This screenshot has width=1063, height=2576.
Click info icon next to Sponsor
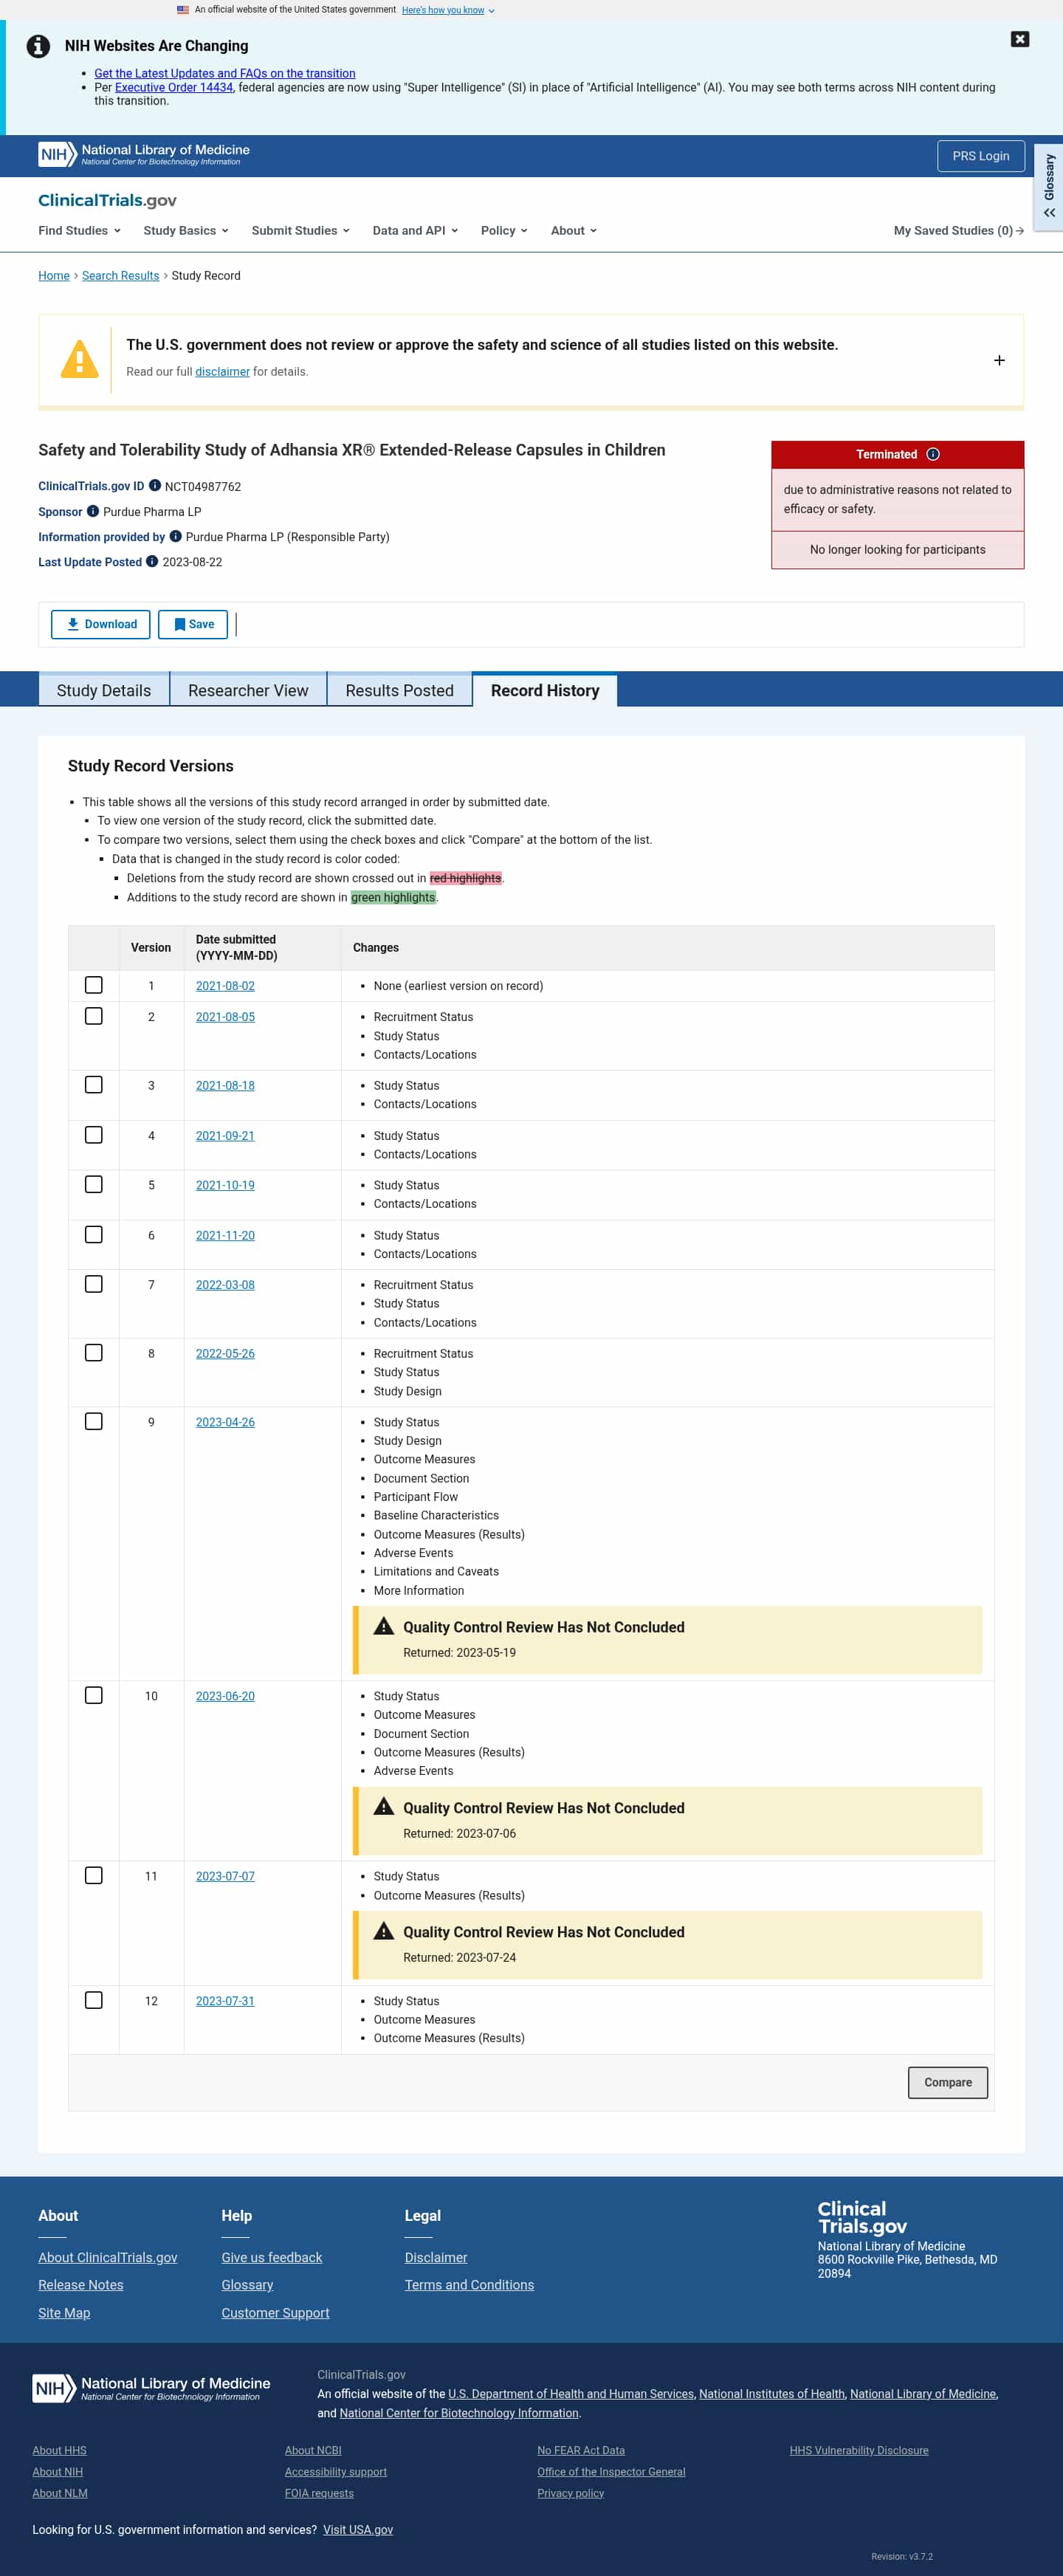[93, 511]
